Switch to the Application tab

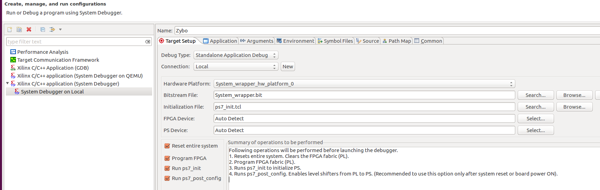(220, 41)
